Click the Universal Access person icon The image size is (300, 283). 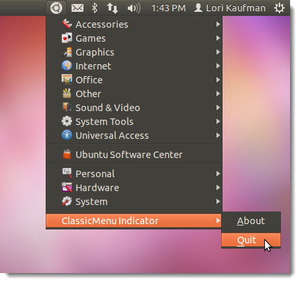coord(67,136)
